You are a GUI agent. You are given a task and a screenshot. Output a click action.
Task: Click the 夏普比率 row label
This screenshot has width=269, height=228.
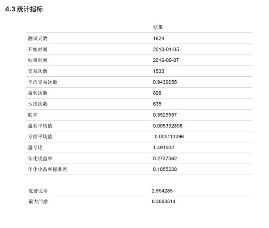(38, 191)
